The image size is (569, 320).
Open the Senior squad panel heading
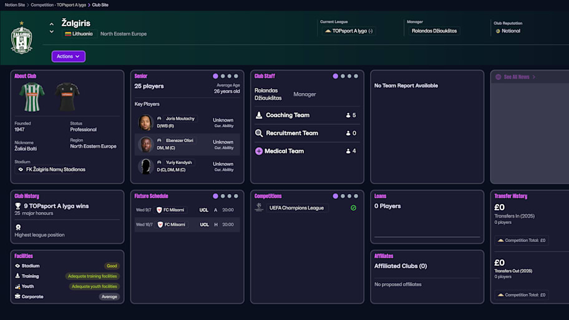pyautogui.click(x=141, y=76)
